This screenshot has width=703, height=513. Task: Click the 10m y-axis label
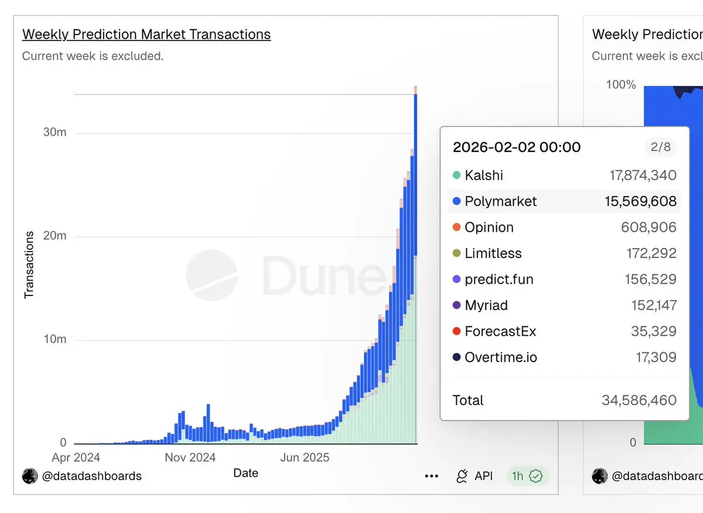pos(55,339)
